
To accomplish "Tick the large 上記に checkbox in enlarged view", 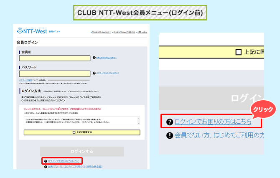I will pyautogui.click(x=238, y=52).
